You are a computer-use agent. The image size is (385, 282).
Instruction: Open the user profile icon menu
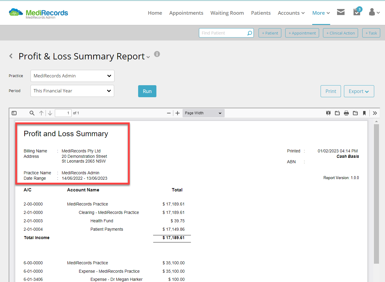click(374, 12)
